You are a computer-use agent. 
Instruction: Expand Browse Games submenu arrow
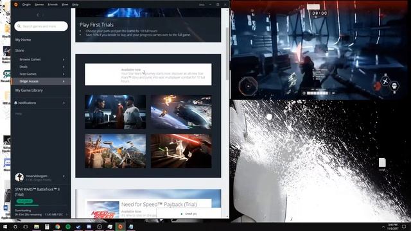pyautogui.click(x=64, y=60)
